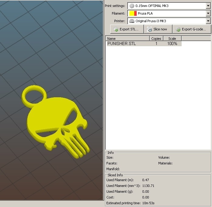Open the Filament dropdown arrow
Image resolution: width=212 pixels, height=207 pixels.
tap(208, 13)
